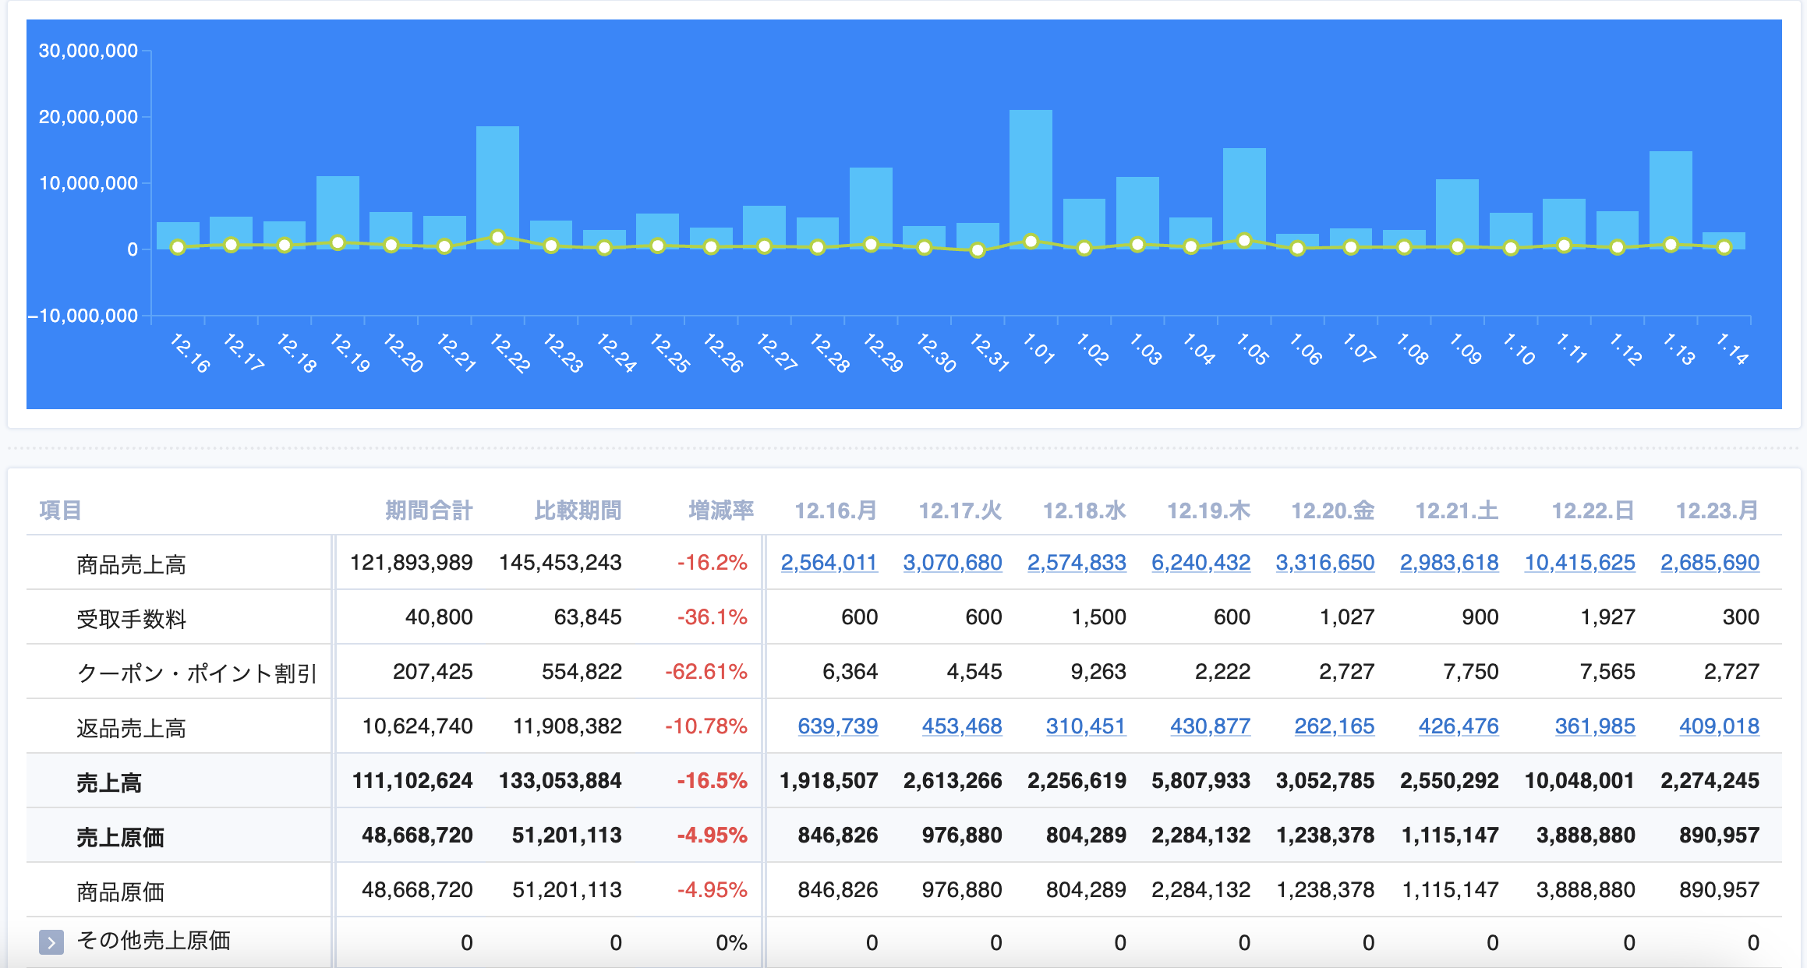Click the 期間合計 column header
Image resolution: width=1807 pixels, height=968 pixels.
click(x=429, y=510)
